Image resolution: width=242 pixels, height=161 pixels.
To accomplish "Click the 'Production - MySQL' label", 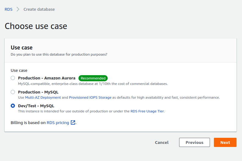I will (38, 92).
